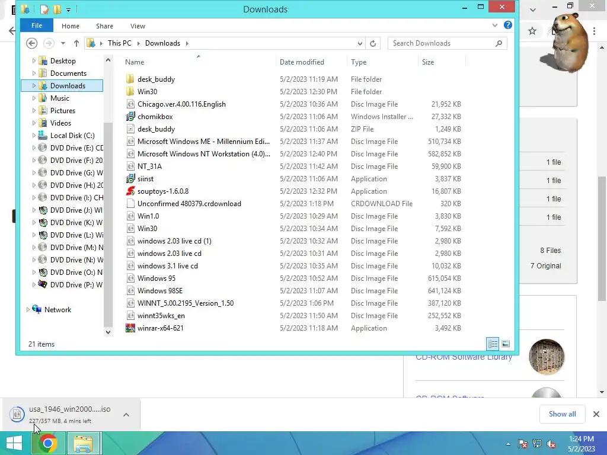This screenshot has width=607, height=455.
Task: Click the volume speaker tray icon
Action: 551,444
